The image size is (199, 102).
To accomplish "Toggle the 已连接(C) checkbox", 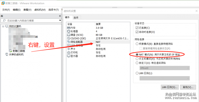I will pyautogui.click(x=137, y=28).
